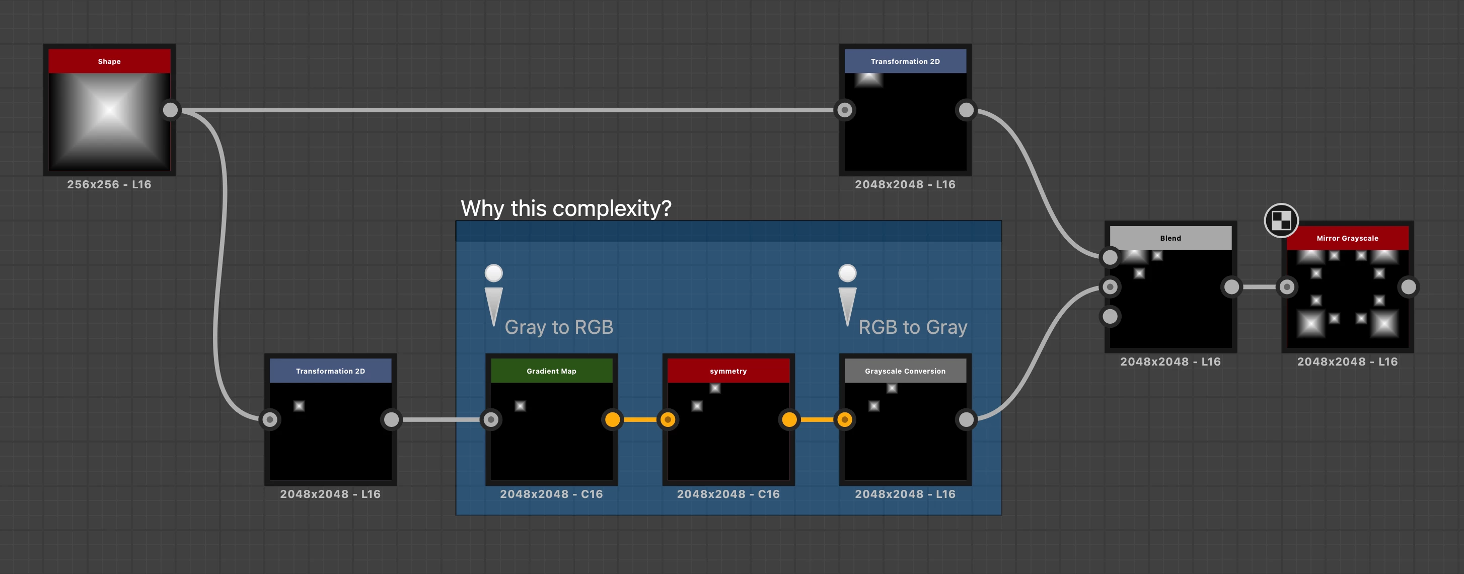Image resolution: width=1464 pixels, height=574 pixels.
Task: Click the Blend node top input connector
Action: [1110, 257]
